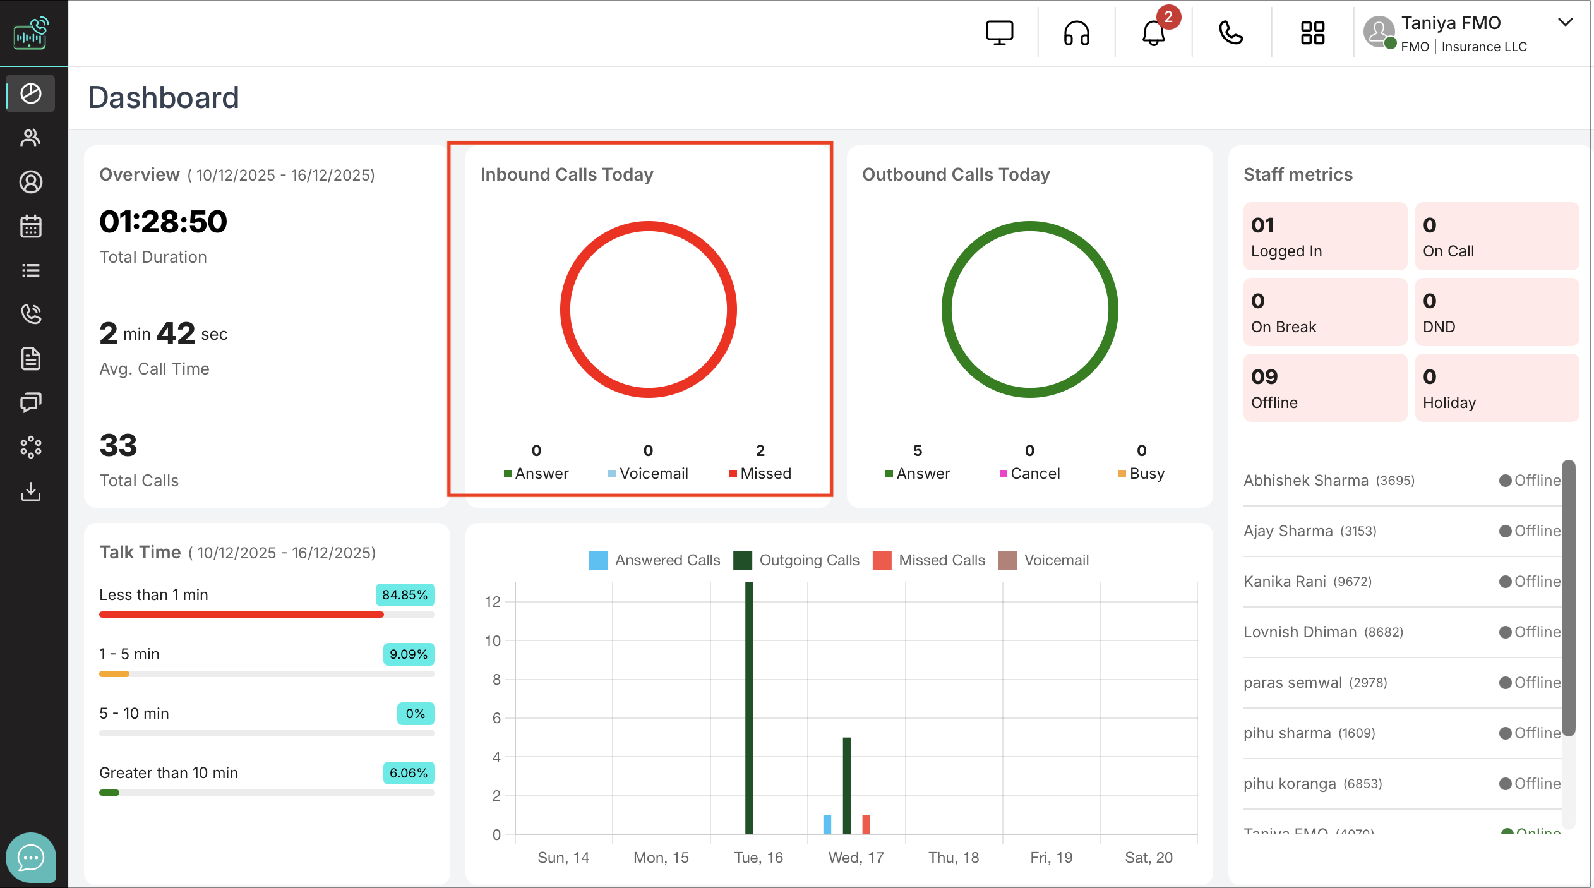Open the chat bubble widget at bottom left

pyautogui.click(x=30, y=858)
